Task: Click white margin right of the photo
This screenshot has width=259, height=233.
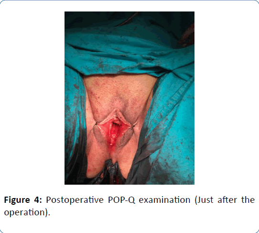Action: pyautogui.click(x=227, y=98)
